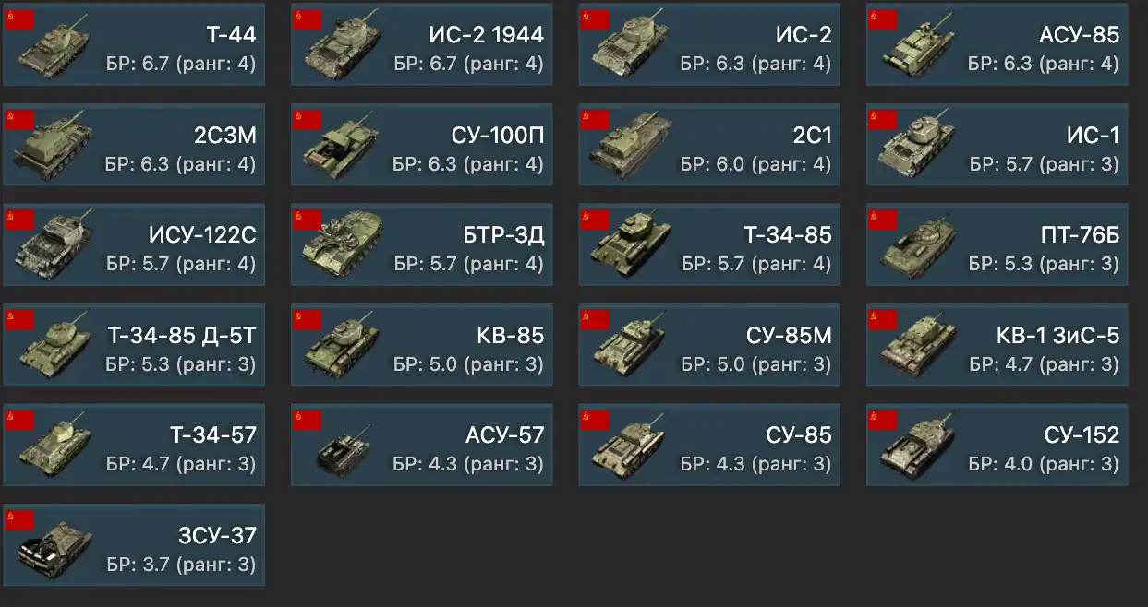Select the ИС-1 card with БР 5.7
The image size is (1148, 607).
click(997, 145)
